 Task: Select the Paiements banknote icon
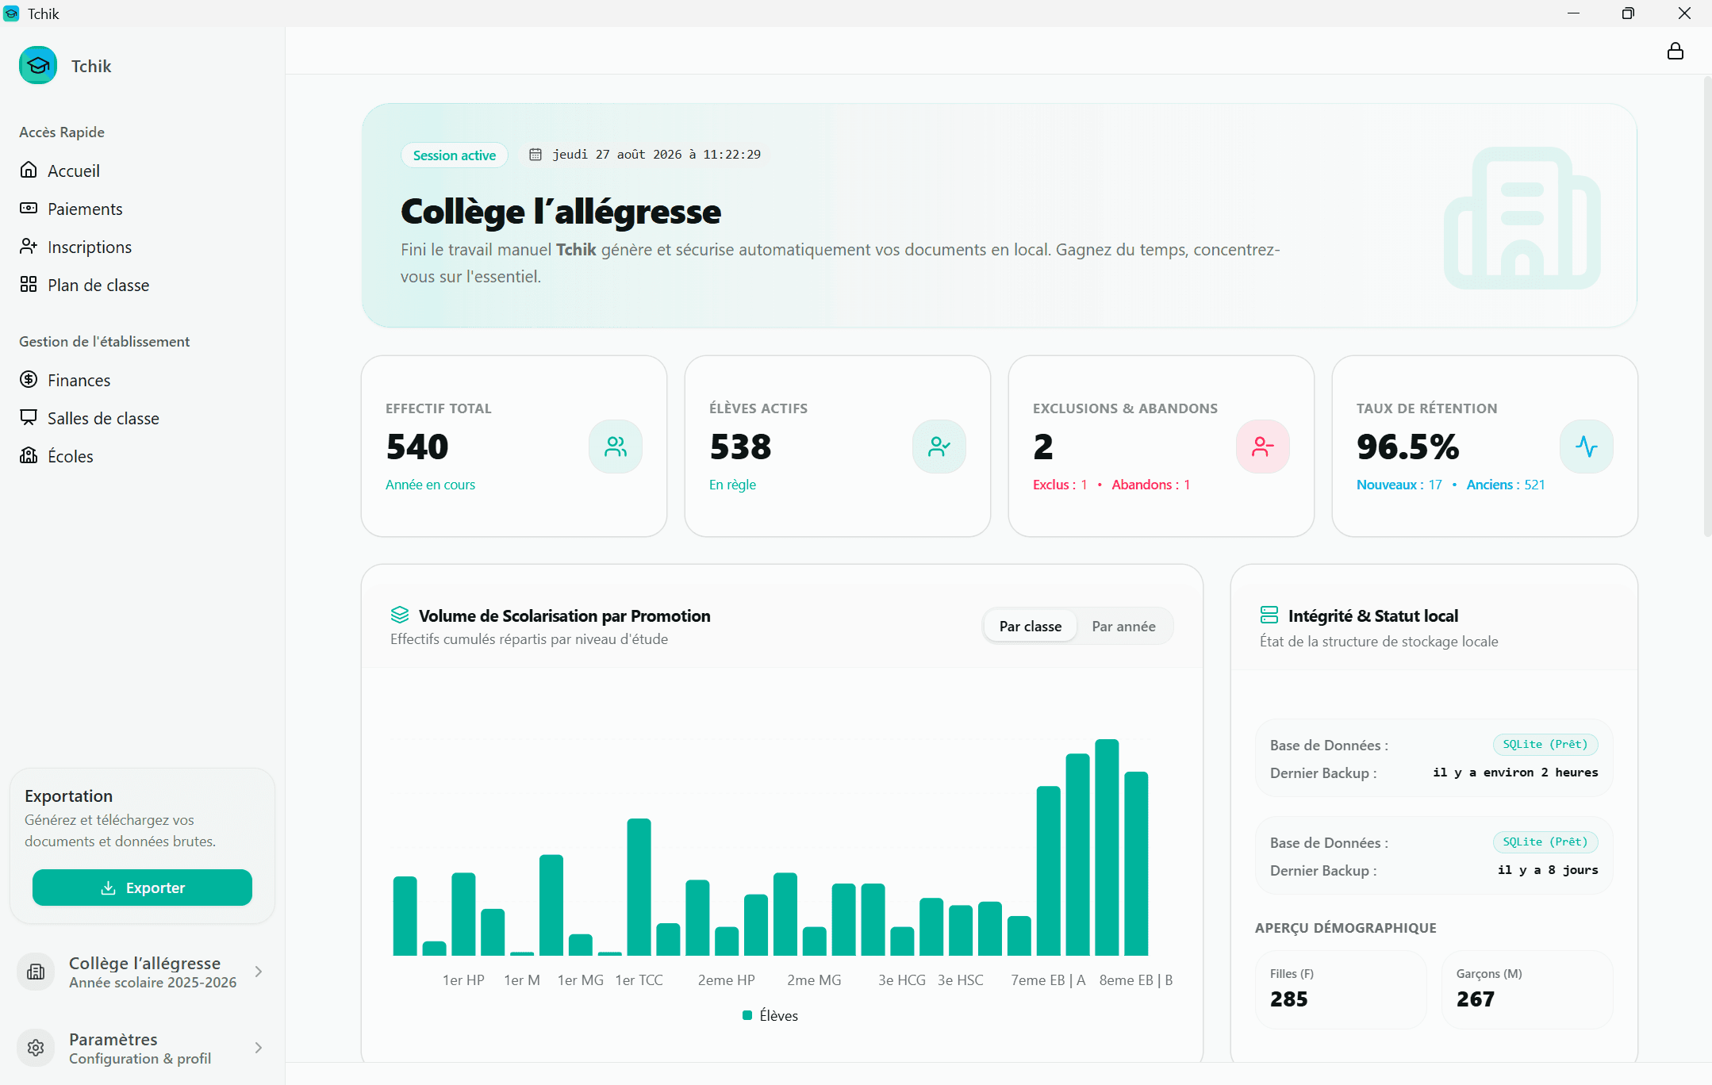(29, 208)
